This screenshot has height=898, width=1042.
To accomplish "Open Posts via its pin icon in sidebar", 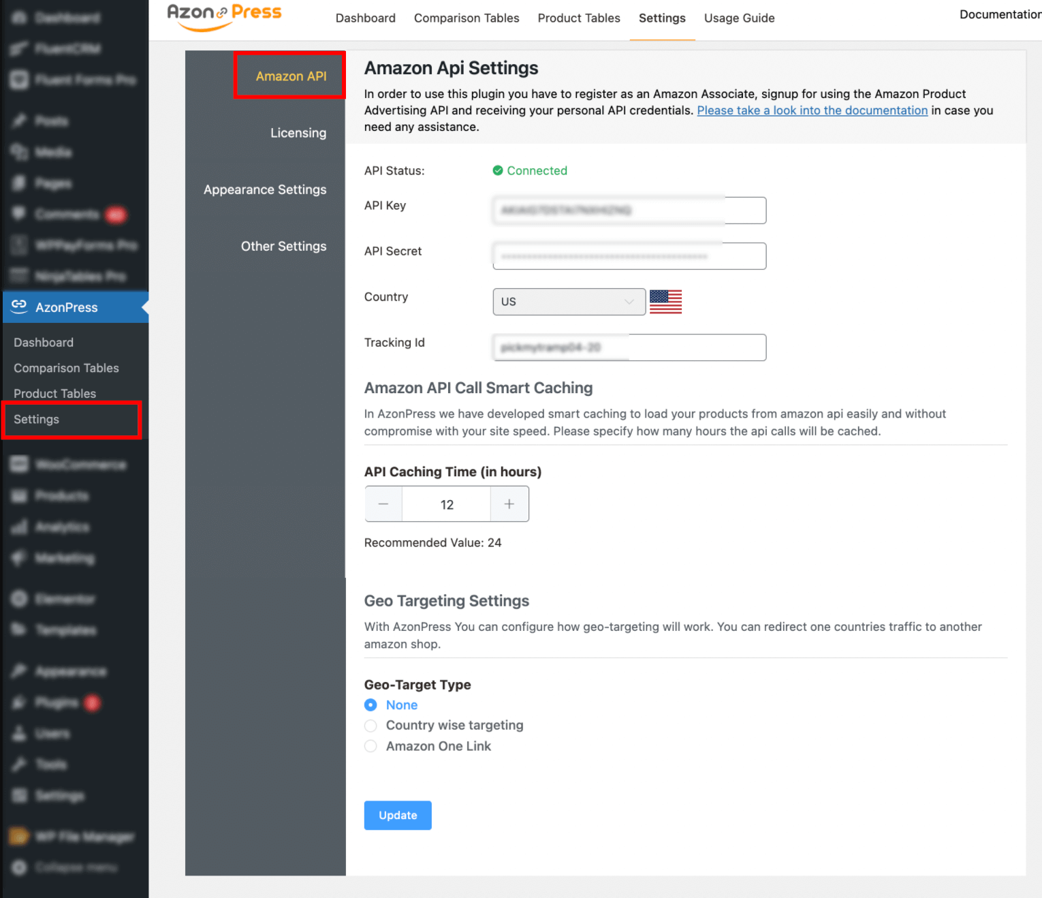I will click(19, 121).
